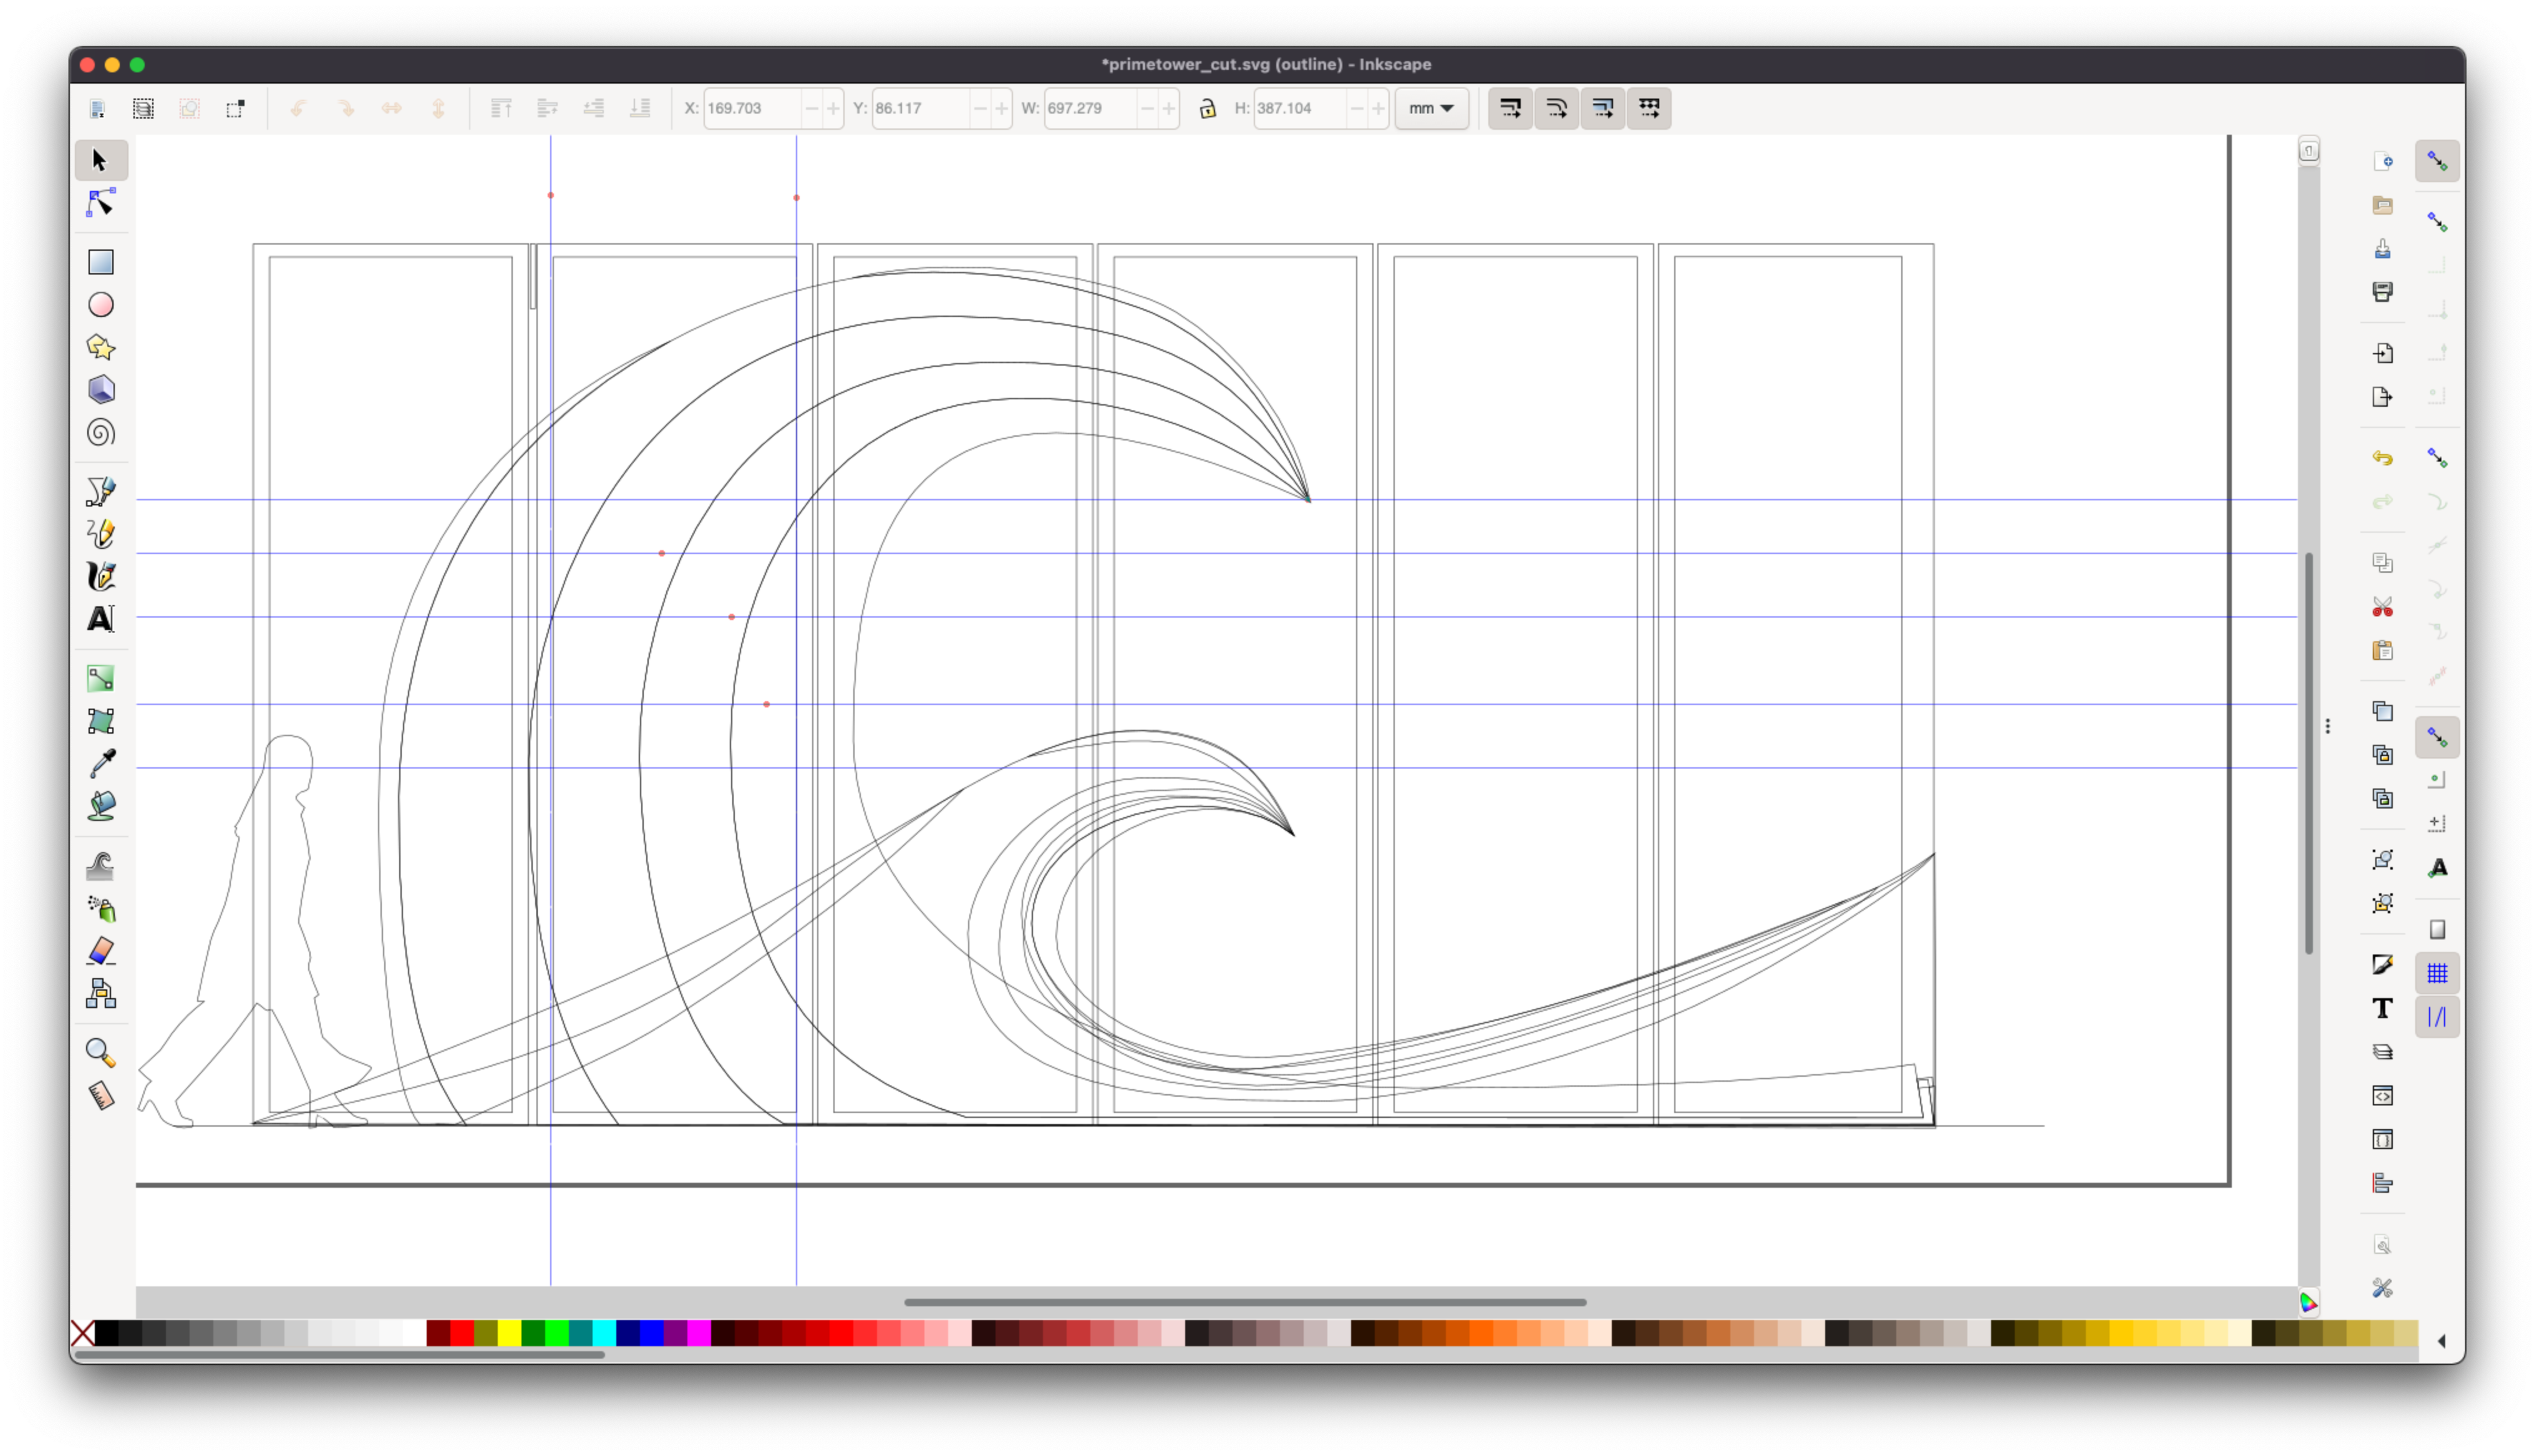Select the Ellipse tool

100,305
